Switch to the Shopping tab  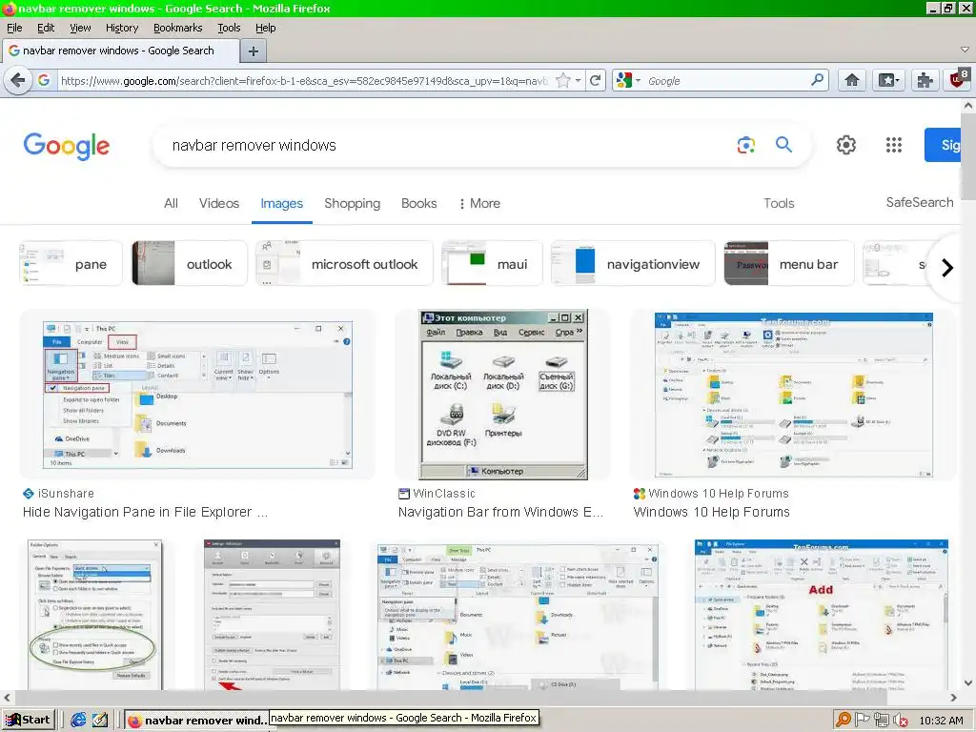[353, 204]
